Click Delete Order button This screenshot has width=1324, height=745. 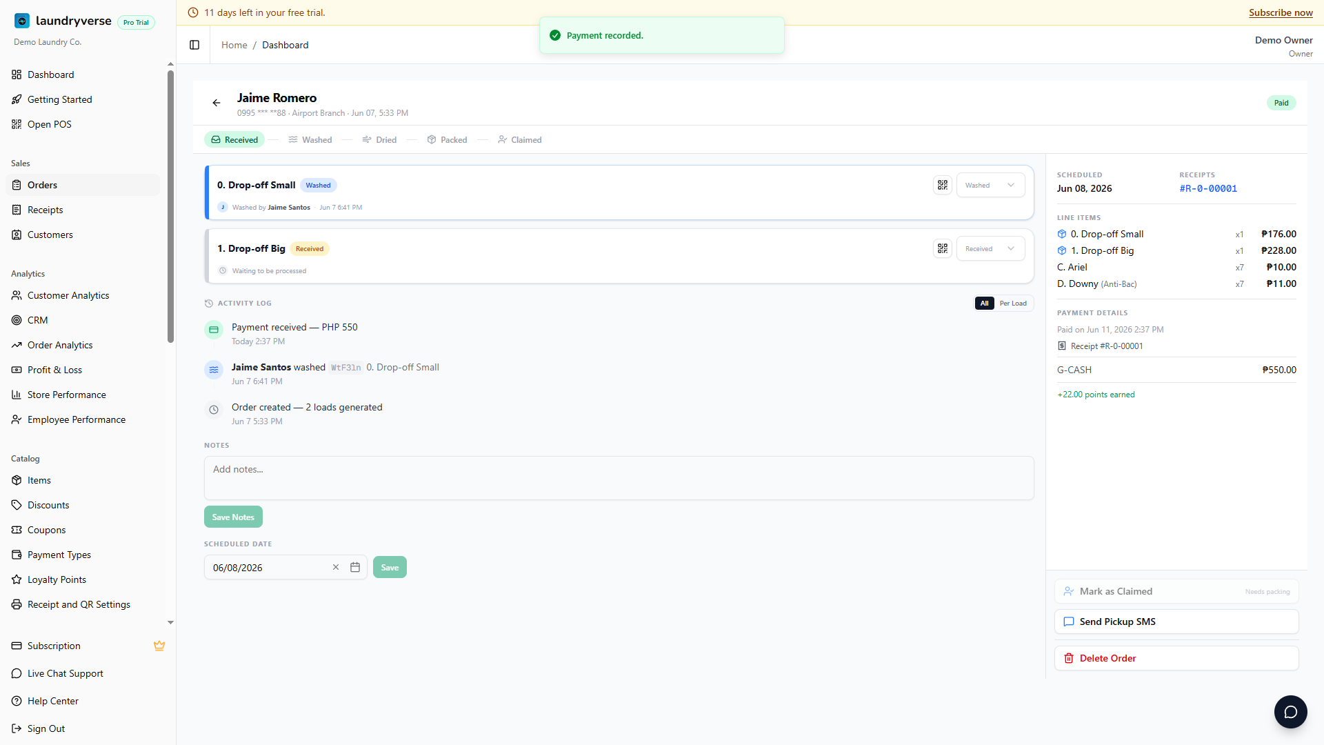point(1176,658)
